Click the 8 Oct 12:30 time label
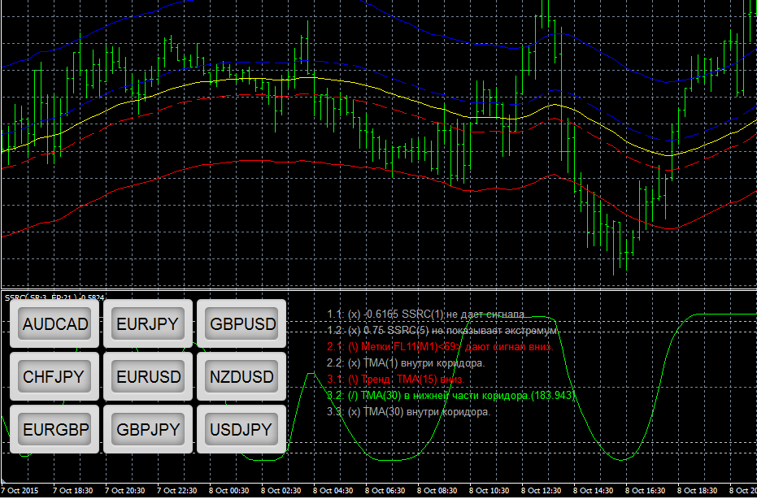Viewport: 757px width, 499px height. pyautogui.click(x=542, y=490)
